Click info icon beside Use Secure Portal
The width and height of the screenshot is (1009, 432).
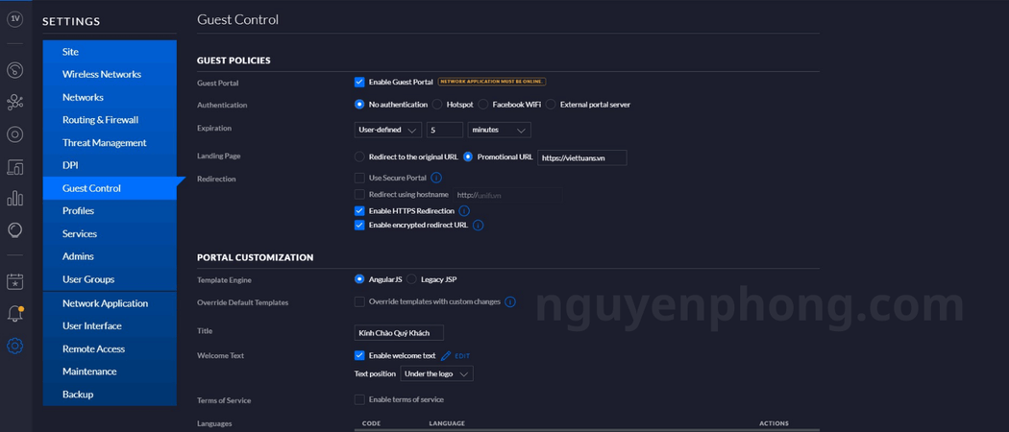tap(436, 178)
